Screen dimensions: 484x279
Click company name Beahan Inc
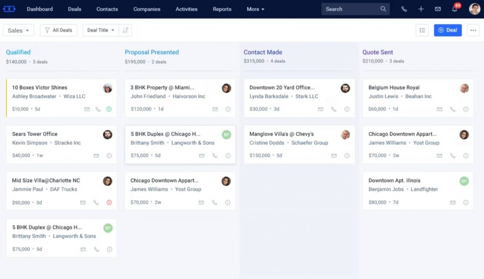(418, 96)
